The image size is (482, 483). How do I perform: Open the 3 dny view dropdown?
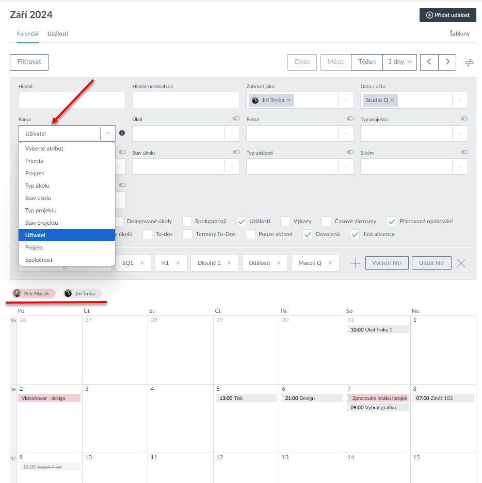pyautogui.click(x=399, y=62)
